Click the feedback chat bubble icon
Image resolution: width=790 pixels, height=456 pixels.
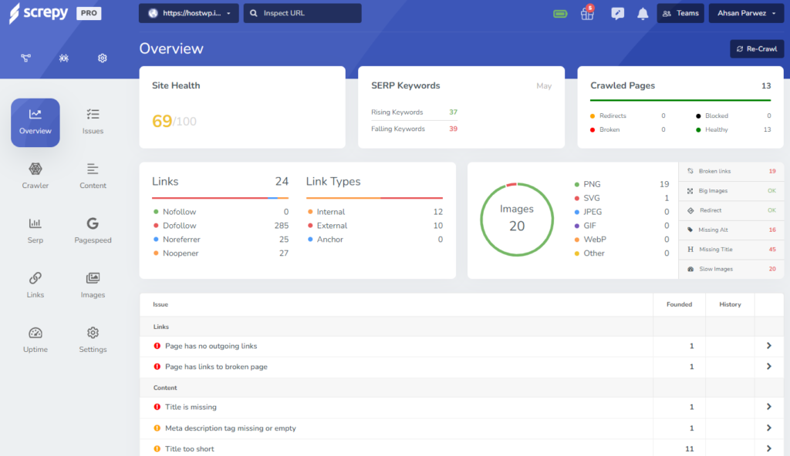(617, 13)
